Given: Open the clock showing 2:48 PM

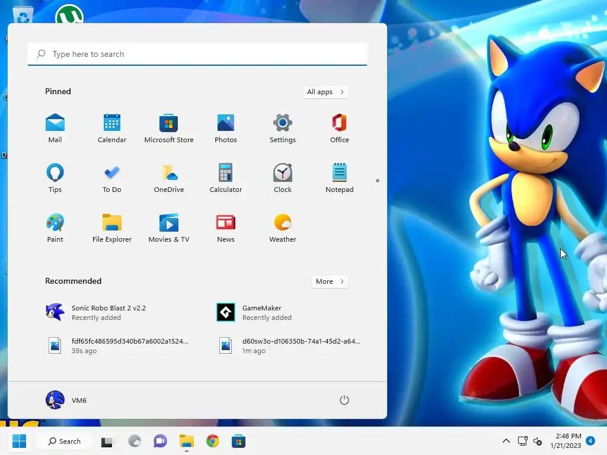Looking at the screenshot, I should point(566,441).
